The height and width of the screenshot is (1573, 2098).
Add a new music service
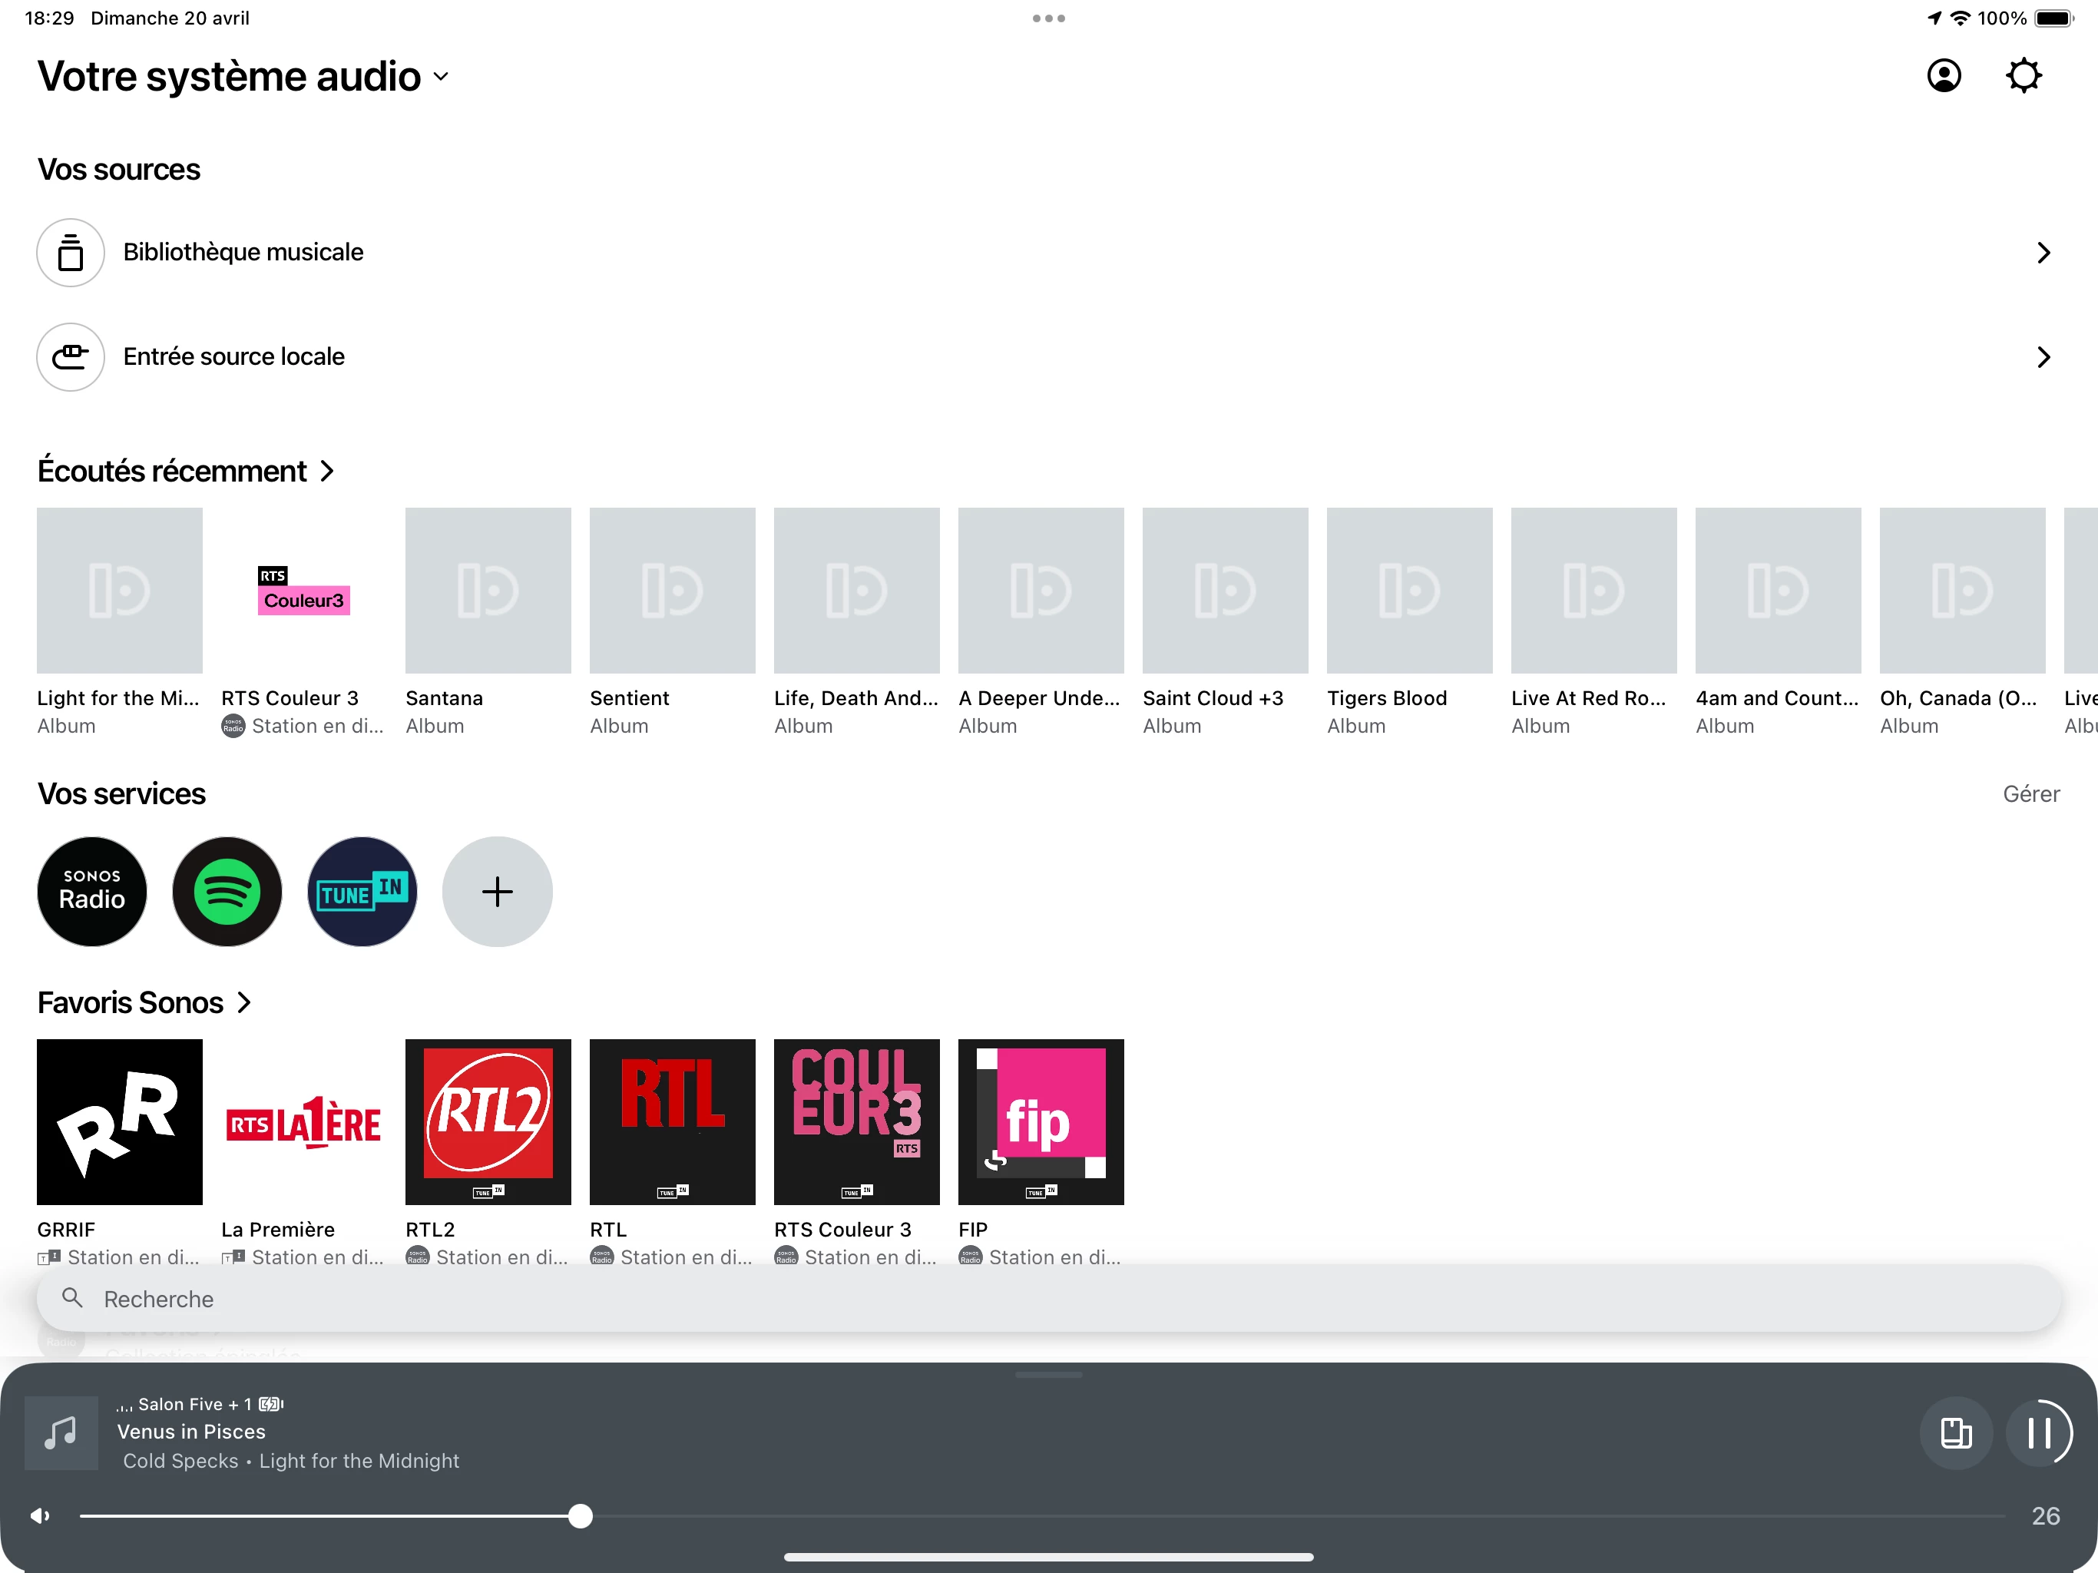click(x=497, y=891)
